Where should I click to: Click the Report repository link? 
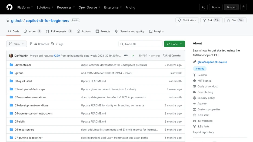203,132
